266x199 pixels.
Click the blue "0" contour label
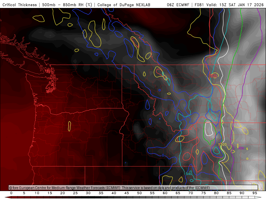tap(163, 155)
